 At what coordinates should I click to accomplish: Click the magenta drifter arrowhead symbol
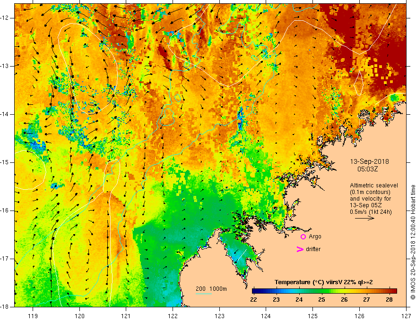click(x=300, y=249)
